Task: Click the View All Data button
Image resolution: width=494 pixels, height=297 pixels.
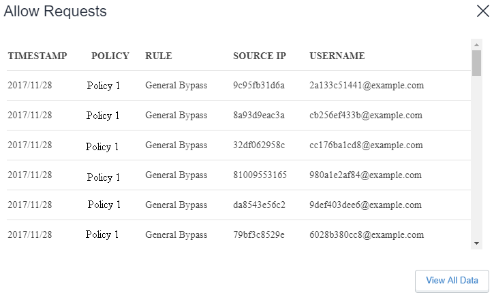Action: (452, 281)
